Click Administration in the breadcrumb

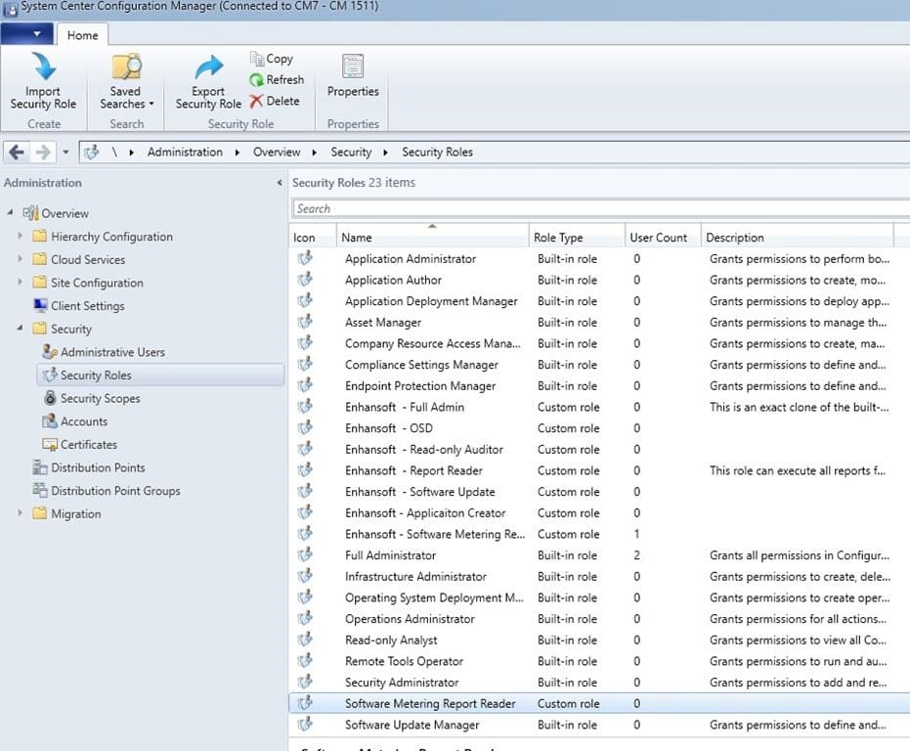coord(185,153)
